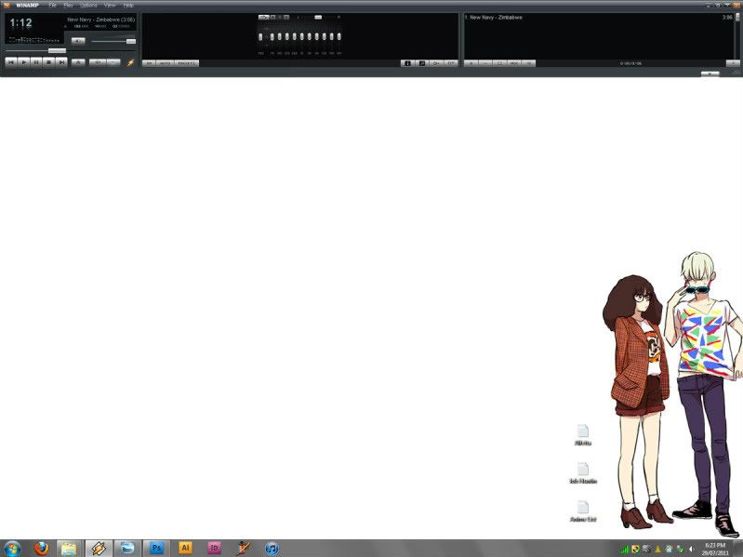Open the Help menu in Winamp
This screenshot has height=557, width=743.
coord(128,6)
